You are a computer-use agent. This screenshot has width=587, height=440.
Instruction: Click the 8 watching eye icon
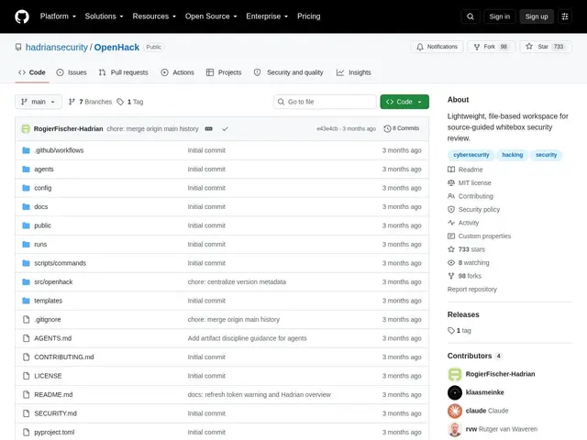point(451,263)
